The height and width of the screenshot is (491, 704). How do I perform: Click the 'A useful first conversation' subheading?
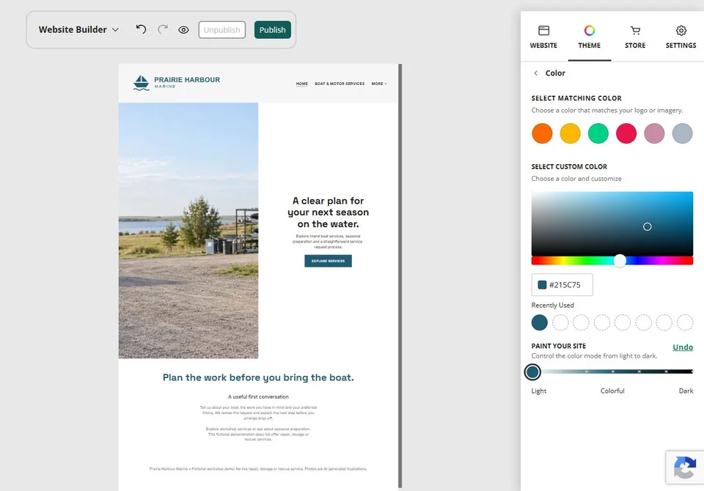click(258, 396)
